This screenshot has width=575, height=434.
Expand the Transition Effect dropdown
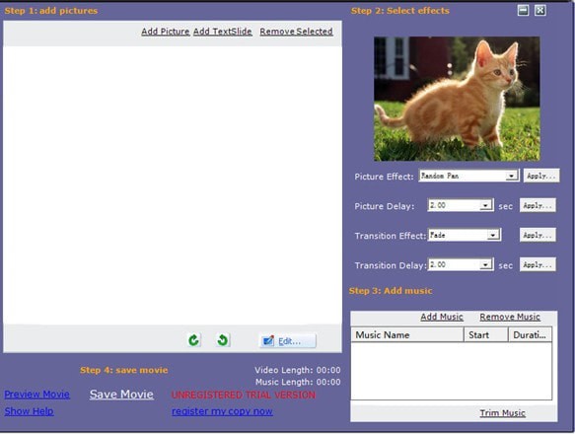click(x=493, y=235)
